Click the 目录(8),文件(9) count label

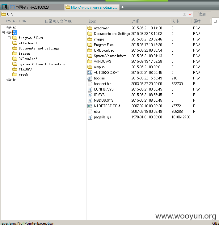tap(59, 21)
